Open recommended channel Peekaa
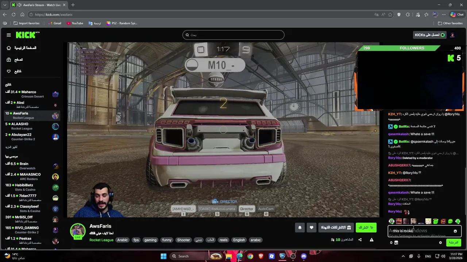The width and height of the screenshot is (467, 262). (x=32, y=241)
